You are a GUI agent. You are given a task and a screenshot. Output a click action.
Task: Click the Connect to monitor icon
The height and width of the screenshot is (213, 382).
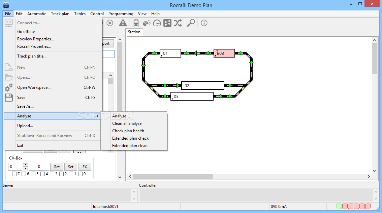tap(9, 23)
